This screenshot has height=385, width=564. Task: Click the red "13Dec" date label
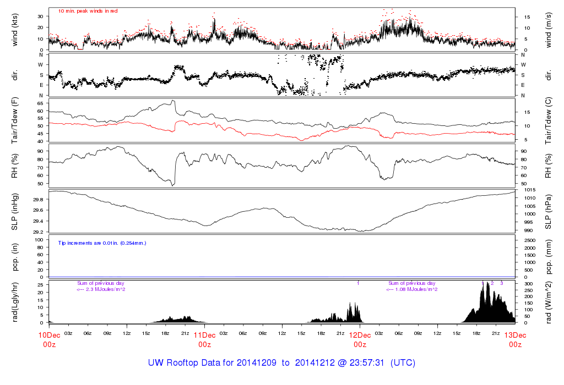[x=515, y=335]
